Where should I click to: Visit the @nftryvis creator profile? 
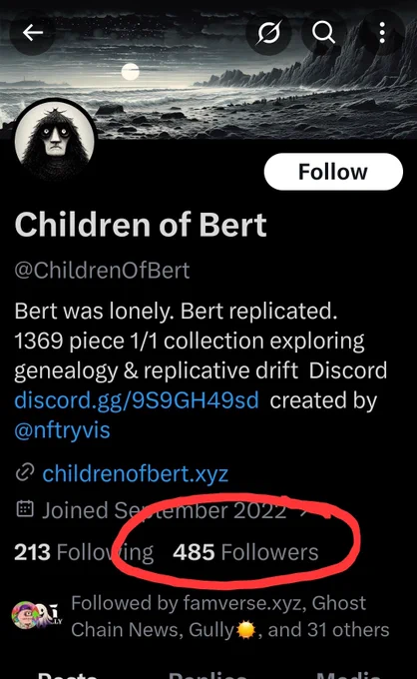(x=62, y=430)
